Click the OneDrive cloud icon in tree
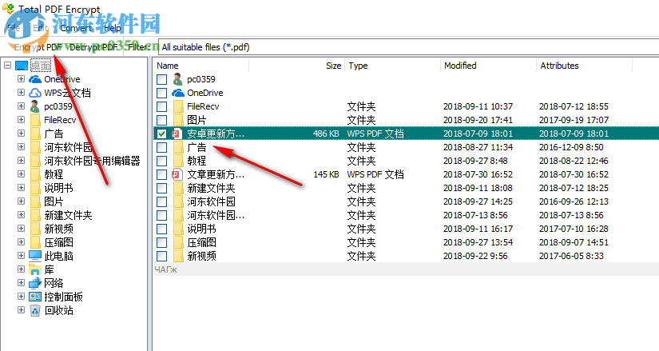659x351 pixels. [35, 79]
